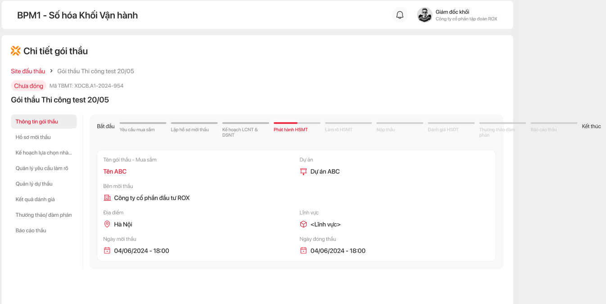Screen dimensions: 606x304
Task: Open Thương thảo/ đàm phán sidebar tab
Action: point(44,215)
